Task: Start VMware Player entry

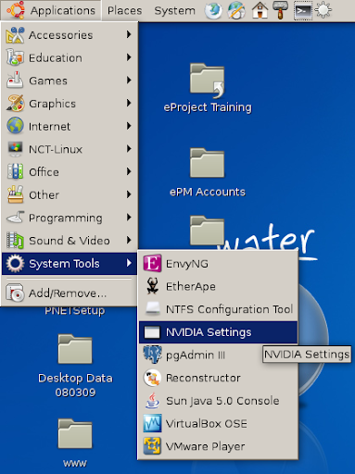Action: coord(218,446)
